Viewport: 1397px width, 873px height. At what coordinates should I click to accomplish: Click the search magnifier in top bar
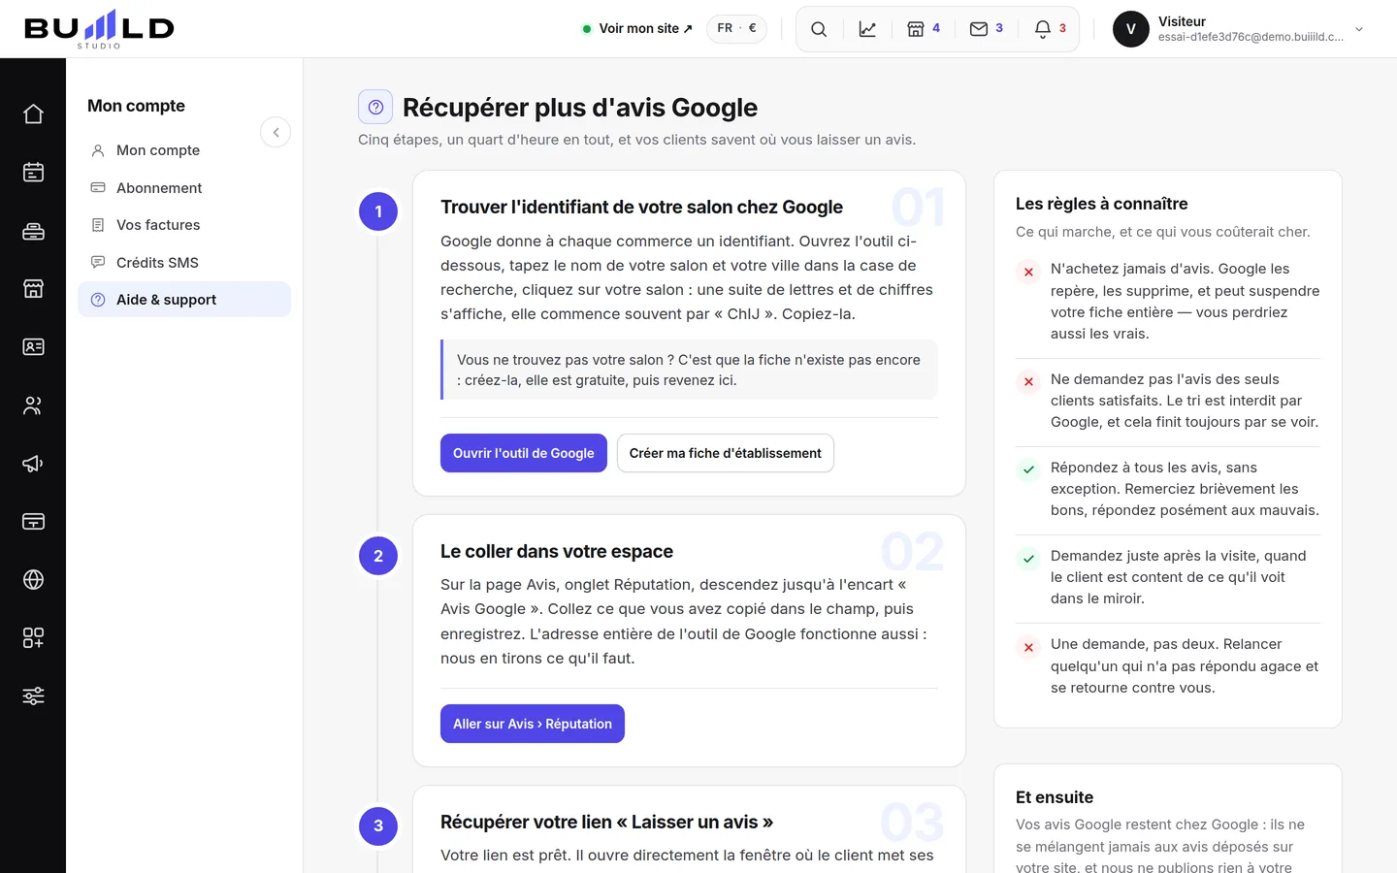pyautogui.click(x=819, y=29)
